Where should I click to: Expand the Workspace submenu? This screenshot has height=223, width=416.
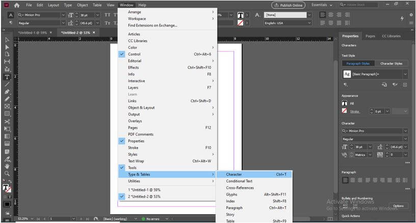point(168,19)
